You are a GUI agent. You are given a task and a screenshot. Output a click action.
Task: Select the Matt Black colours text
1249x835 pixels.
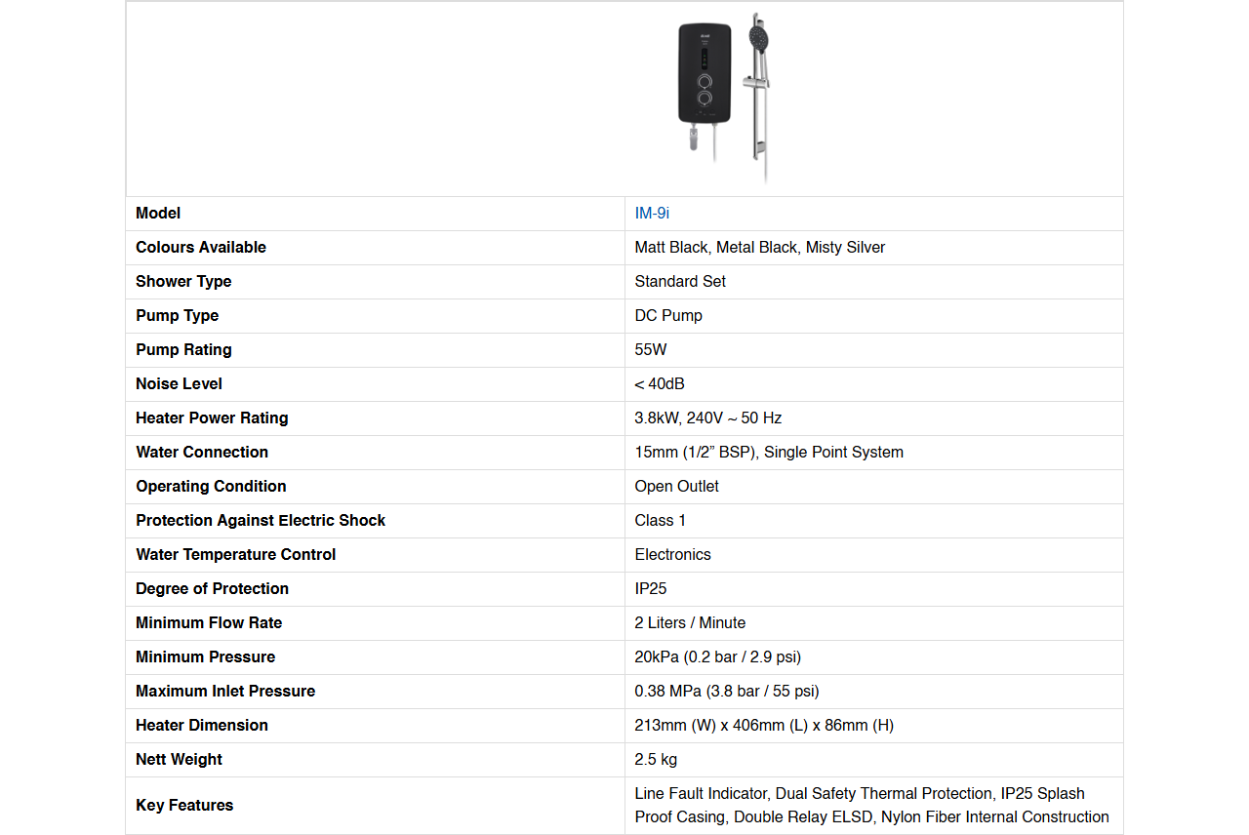(x=671, y=248)
